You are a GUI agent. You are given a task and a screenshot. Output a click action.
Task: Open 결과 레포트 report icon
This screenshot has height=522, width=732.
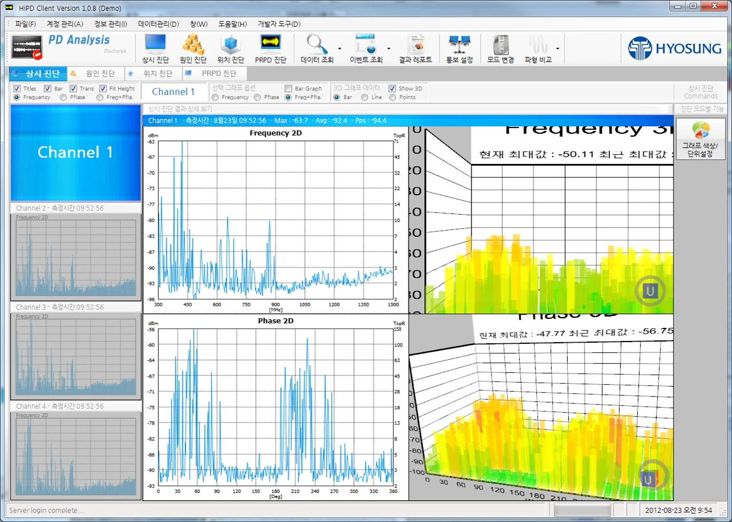point(415,48)
